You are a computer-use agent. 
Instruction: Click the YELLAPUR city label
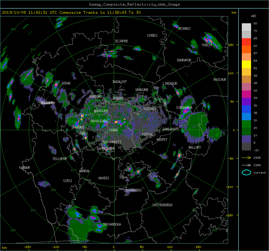pos(59,159)
